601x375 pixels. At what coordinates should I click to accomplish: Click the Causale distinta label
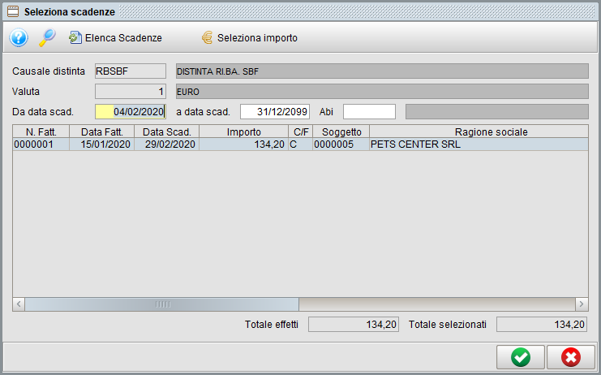(49, 71)
